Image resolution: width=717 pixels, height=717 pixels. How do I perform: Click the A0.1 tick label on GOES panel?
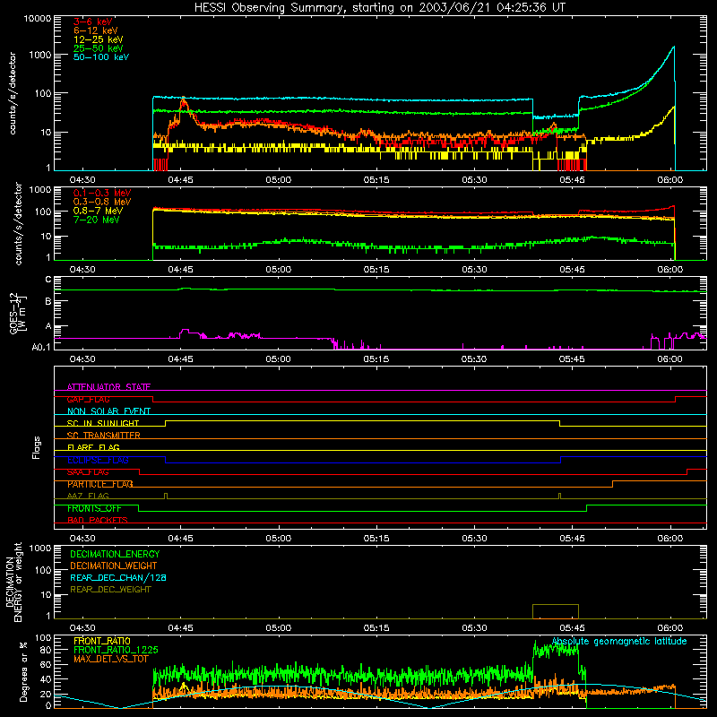(x=41, y=348)
